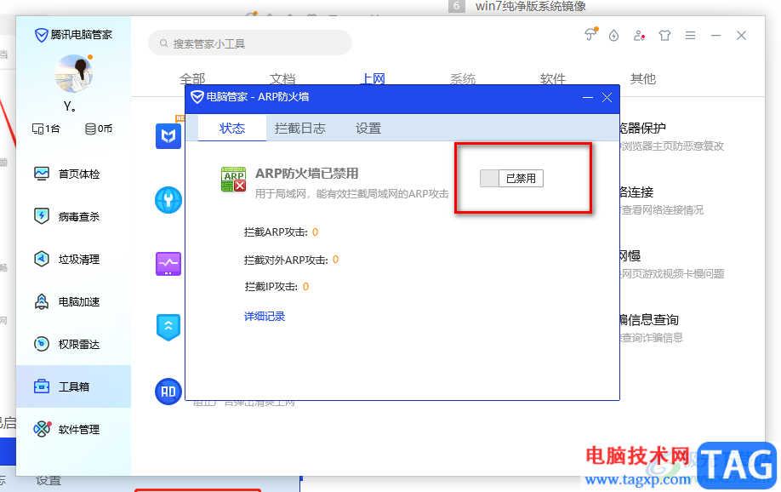Select the 文档 category tab
The image size is (781, 492).
point(282,79)
